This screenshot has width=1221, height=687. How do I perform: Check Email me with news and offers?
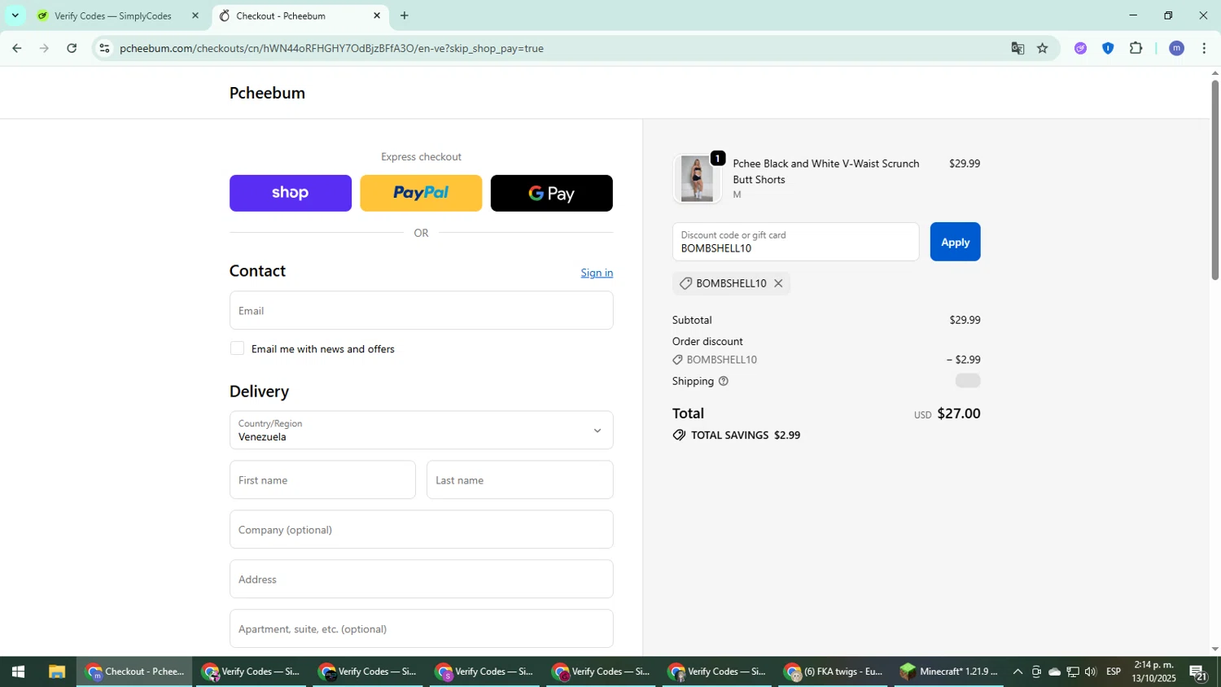click(237, 348)
